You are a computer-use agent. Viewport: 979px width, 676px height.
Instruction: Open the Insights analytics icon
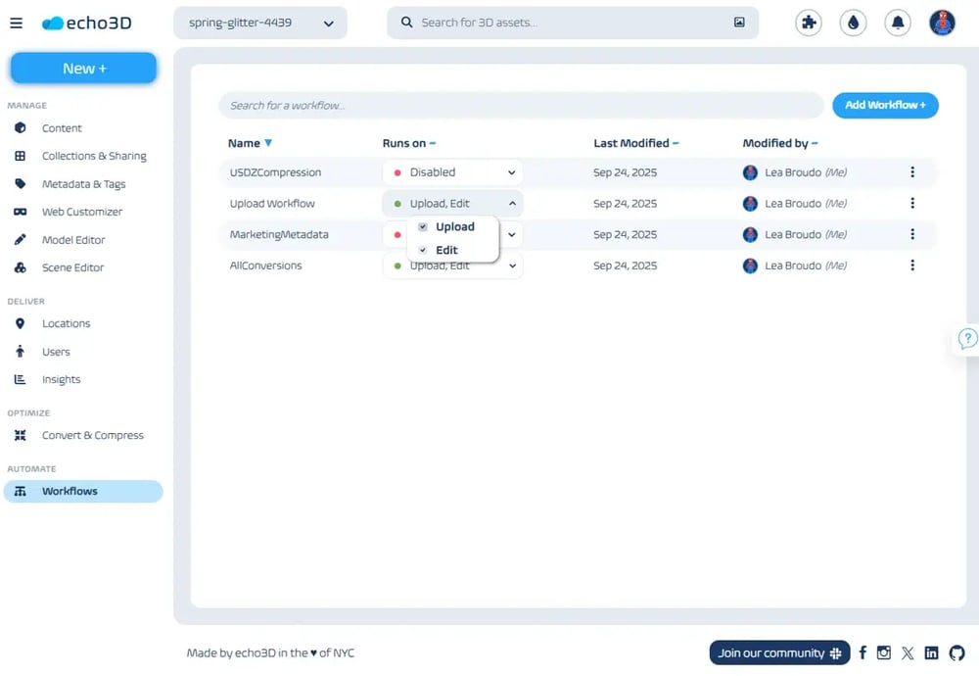pyautogui.click(x=21, y=379)
